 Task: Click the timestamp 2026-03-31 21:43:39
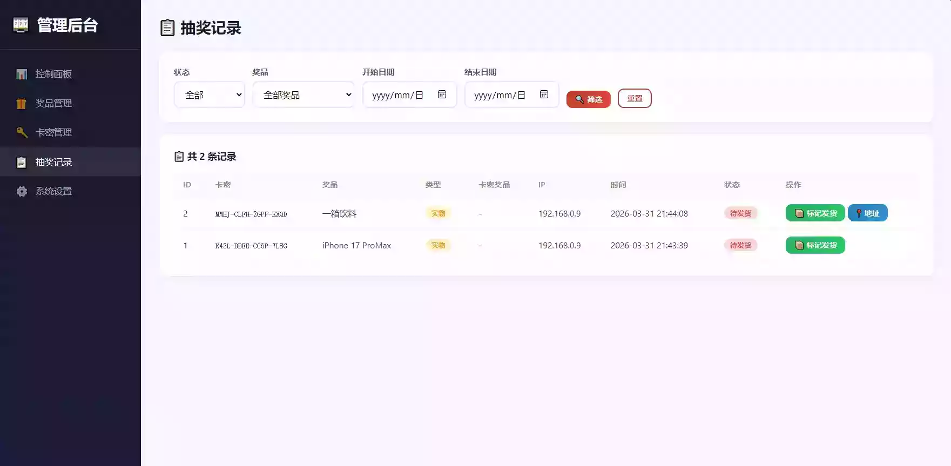(x=649, y=245)
